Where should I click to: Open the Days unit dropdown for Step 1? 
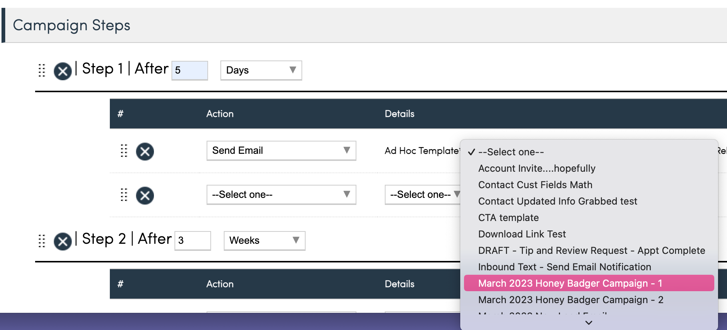point(261,70)
